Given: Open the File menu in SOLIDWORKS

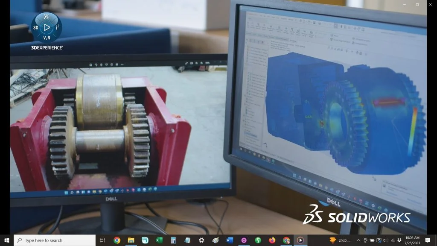Looking at the screenshot, I should [261, 16].
